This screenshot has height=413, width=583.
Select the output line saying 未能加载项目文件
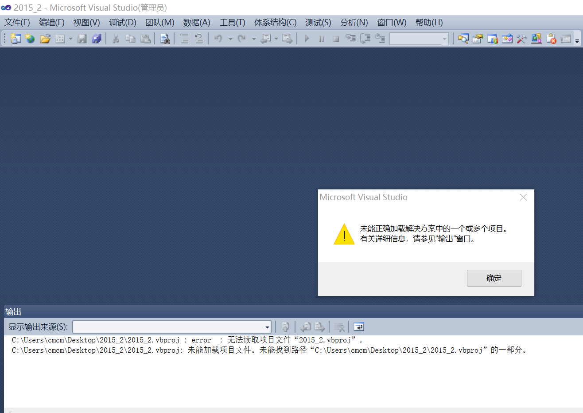point(270,350)
